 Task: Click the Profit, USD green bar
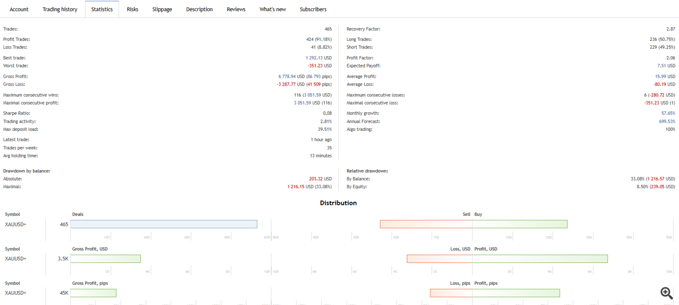pos(540,258)
